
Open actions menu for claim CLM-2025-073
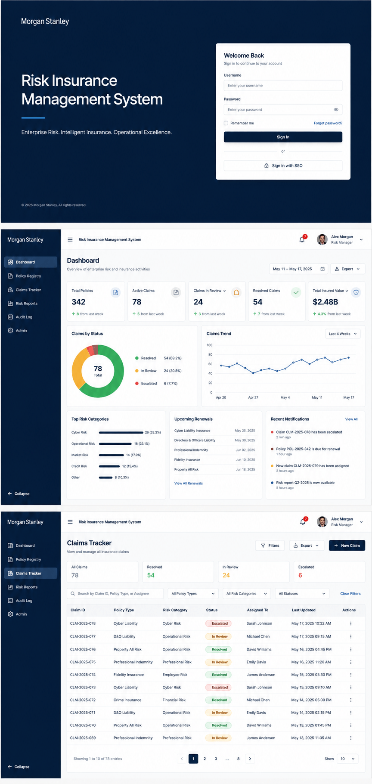click(x=351, y=688)
